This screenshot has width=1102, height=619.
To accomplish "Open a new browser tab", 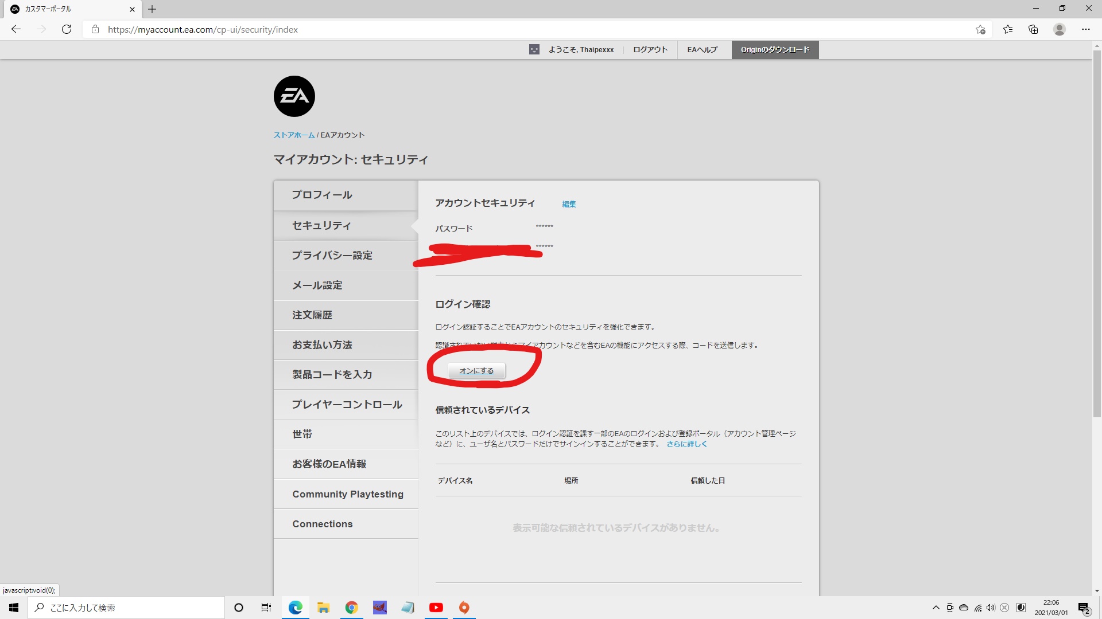I will pos(152,9).
